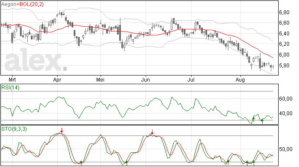Select the 5,80 price axis value
This screenshot has width=299, height=167.
284,66
